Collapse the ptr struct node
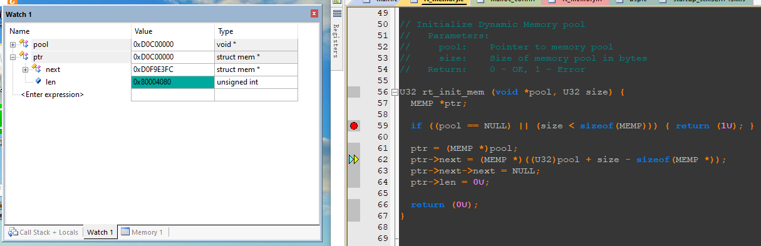Viewport: 761px width, 246px height. [13, 57]
